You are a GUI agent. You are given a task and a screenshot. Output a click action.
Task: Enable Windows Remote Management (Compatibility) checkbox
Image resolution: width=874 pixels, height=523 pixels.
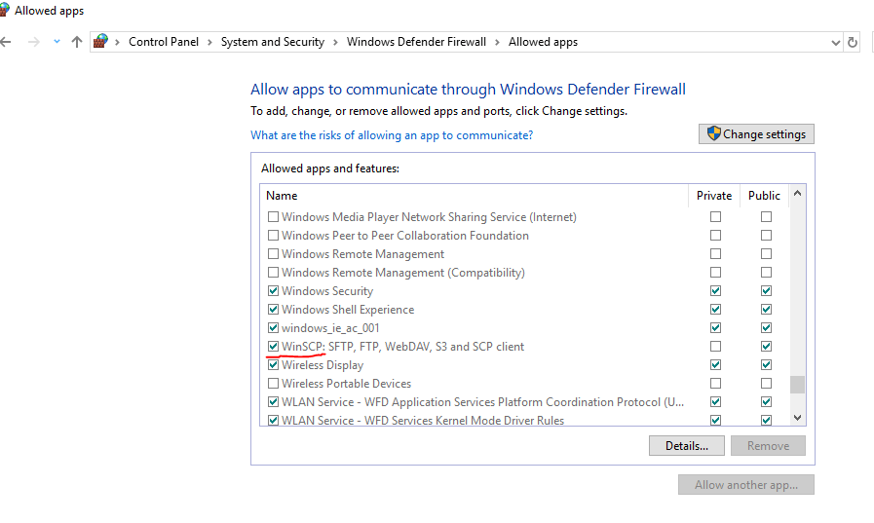(273, 273)
